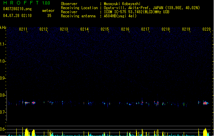Viewport: 214px width, 136px height.
Task: Click the 0214 time marker
Action: point(84,29)
